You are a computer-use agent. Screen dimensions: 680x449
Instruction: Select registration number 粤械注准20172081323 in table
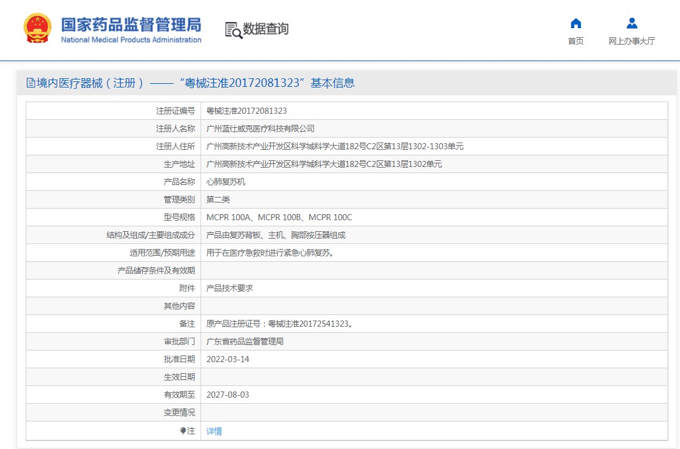pos(246,111)
